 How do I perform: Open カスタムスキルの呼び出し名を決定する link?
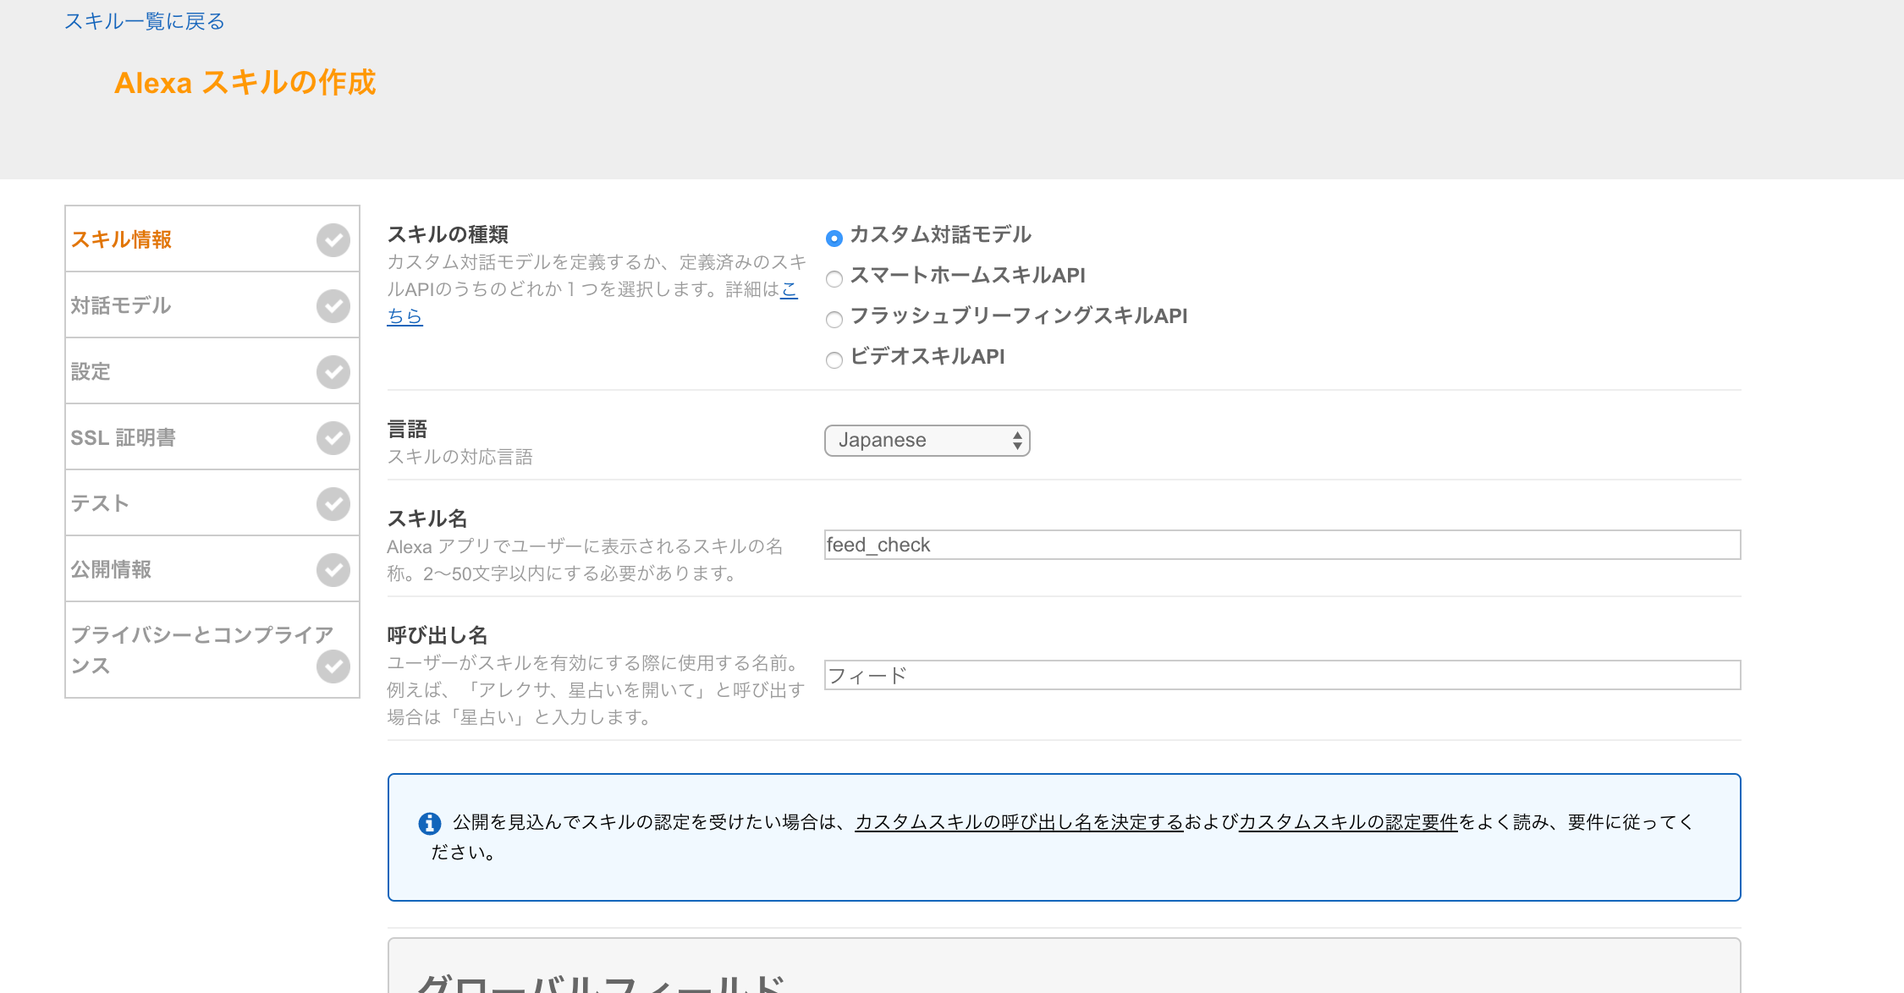tap(1019, 822)
